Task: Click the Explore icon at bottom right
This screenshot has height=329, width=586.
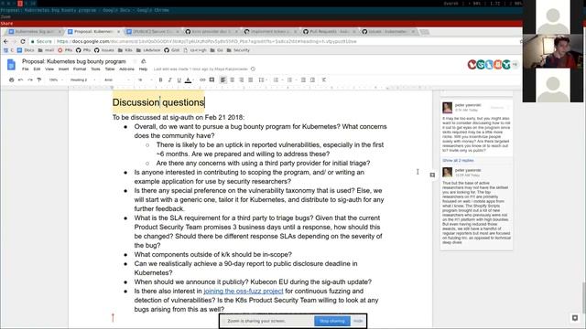Action: (575, 318)
